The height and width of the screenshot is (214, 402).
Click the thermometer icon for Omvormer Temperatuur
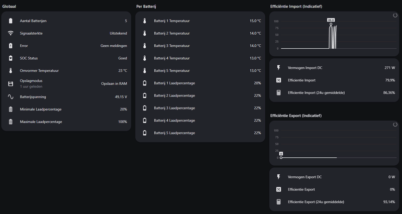(11, 70)
